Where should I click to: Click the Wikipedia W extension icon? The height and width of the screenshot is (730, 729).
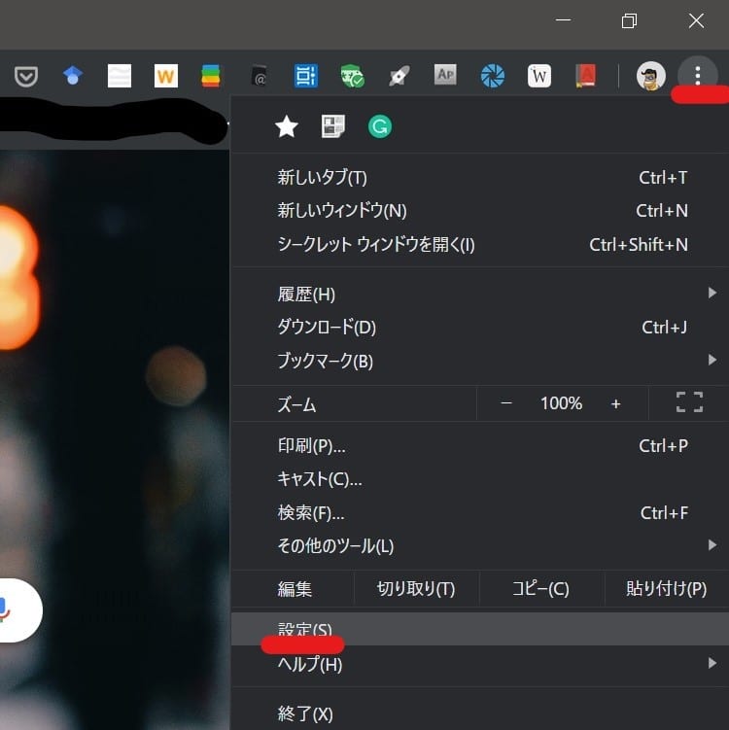(x=539, y=76)
